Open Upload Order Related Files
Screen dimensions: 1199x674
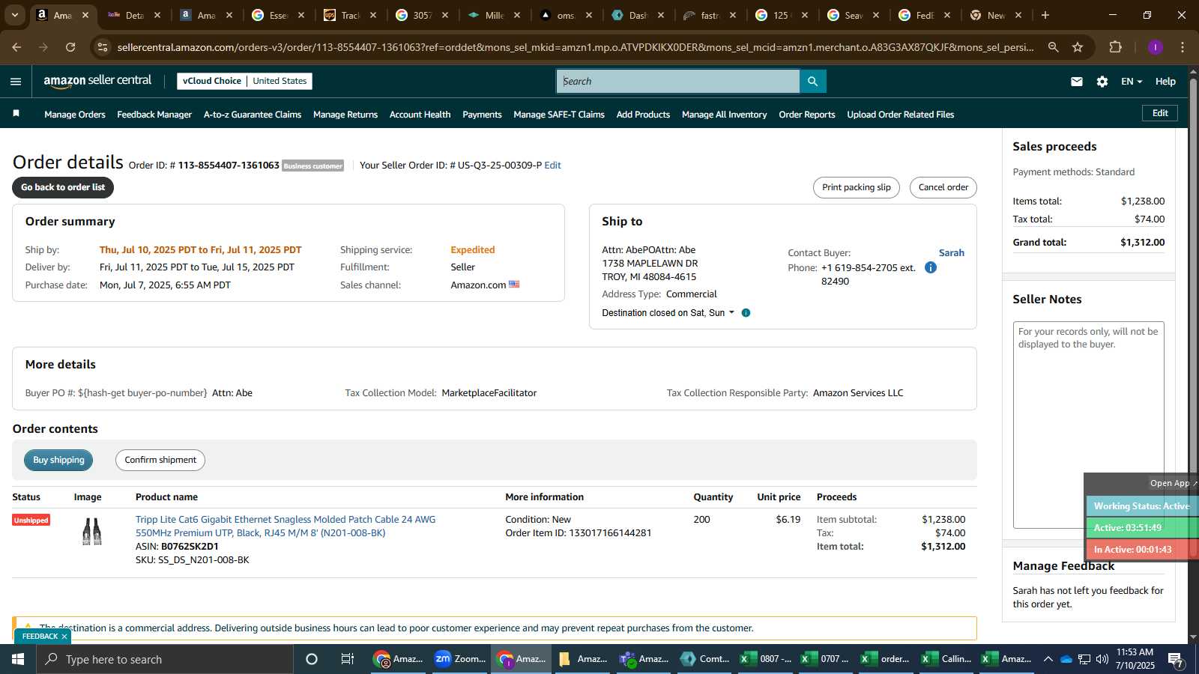pyautogui.click(x=901, y=115)
